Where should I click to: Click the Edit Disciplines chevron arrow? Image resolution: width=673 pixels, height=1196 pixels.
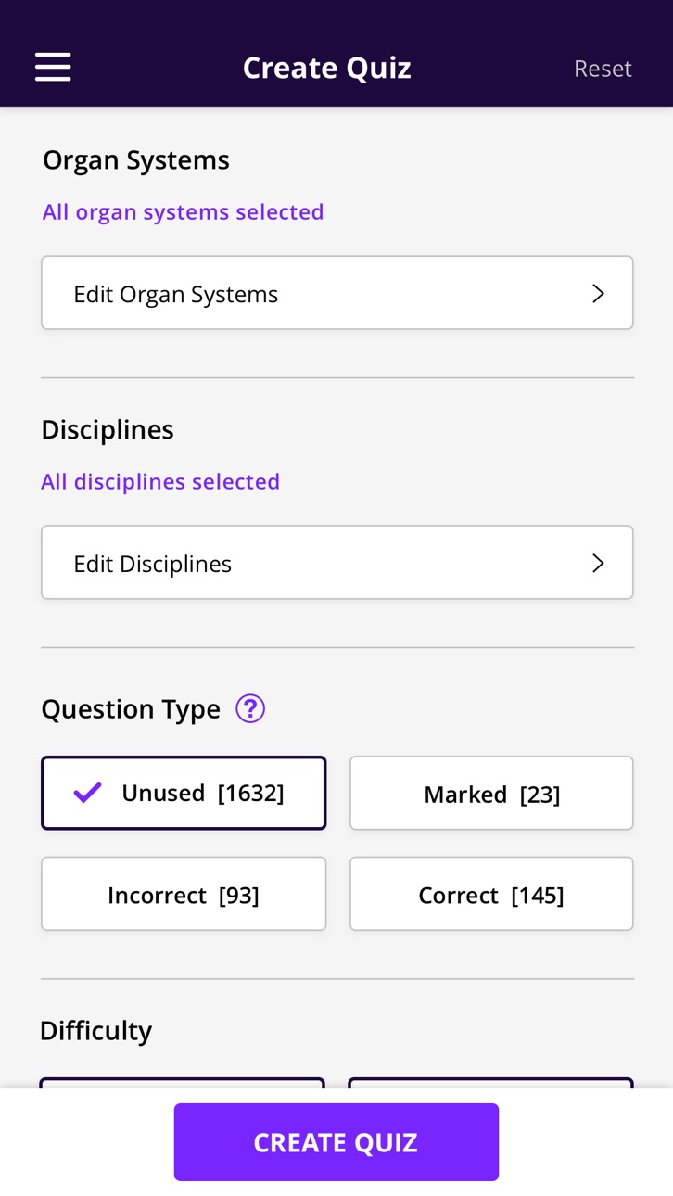coord(598,563)
